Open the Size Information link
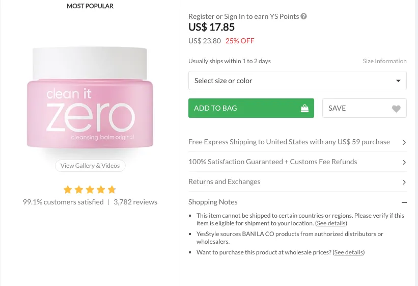 click(384, 61)
